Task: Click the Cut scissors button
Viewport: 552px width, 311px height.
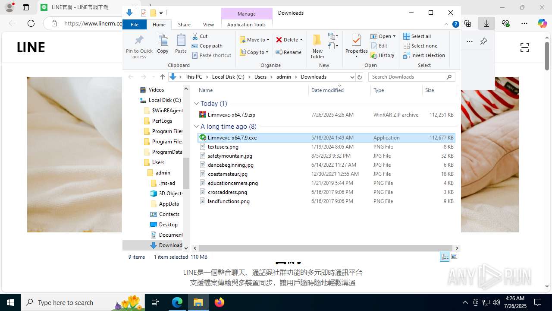Action: [200, 36]
